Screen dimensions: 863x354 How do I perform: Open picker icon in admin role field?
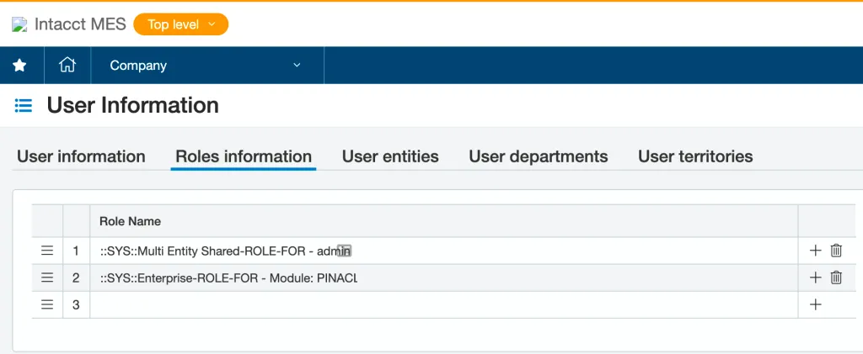pos(344,251)
